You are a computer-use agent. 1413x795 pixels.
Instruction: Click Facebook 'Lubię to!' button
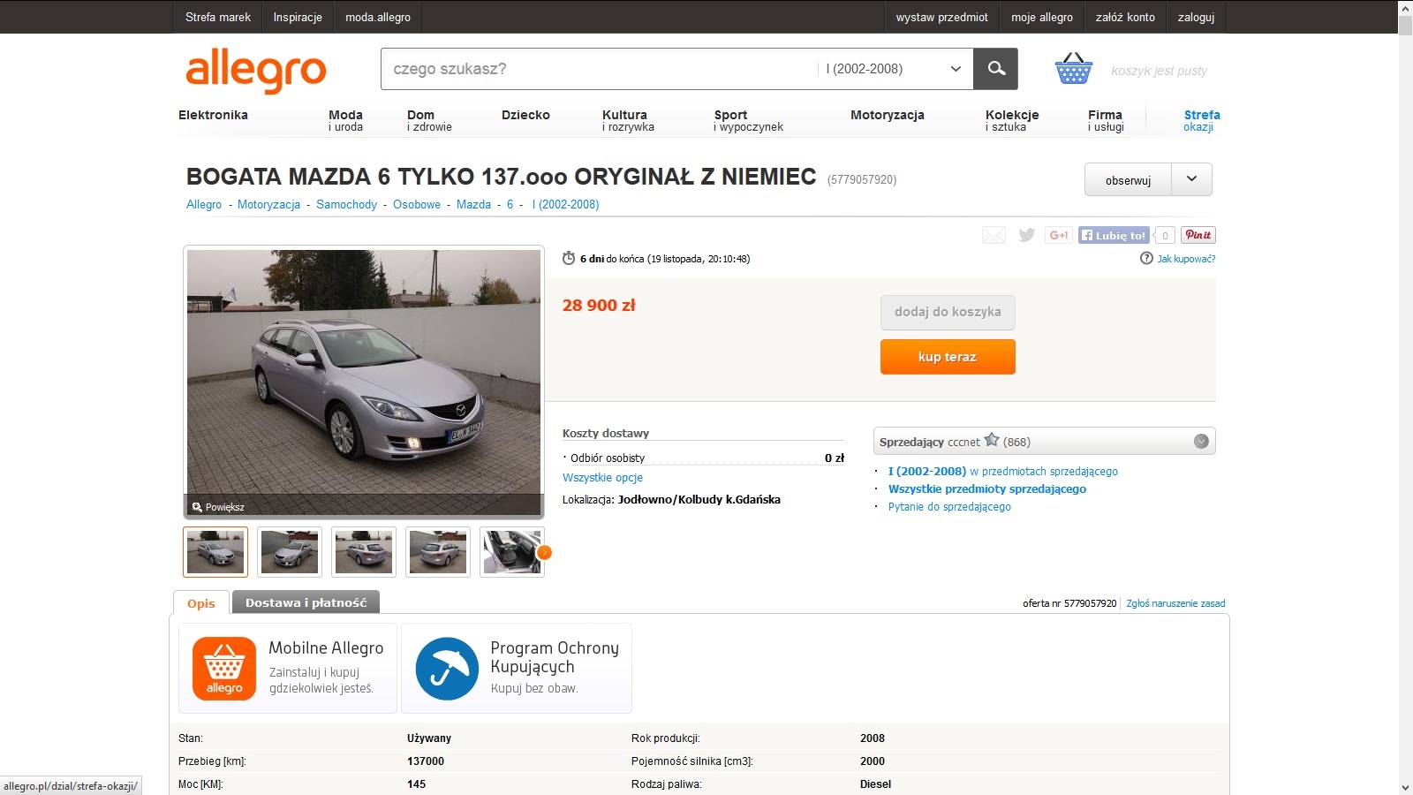coord(1114,235)
